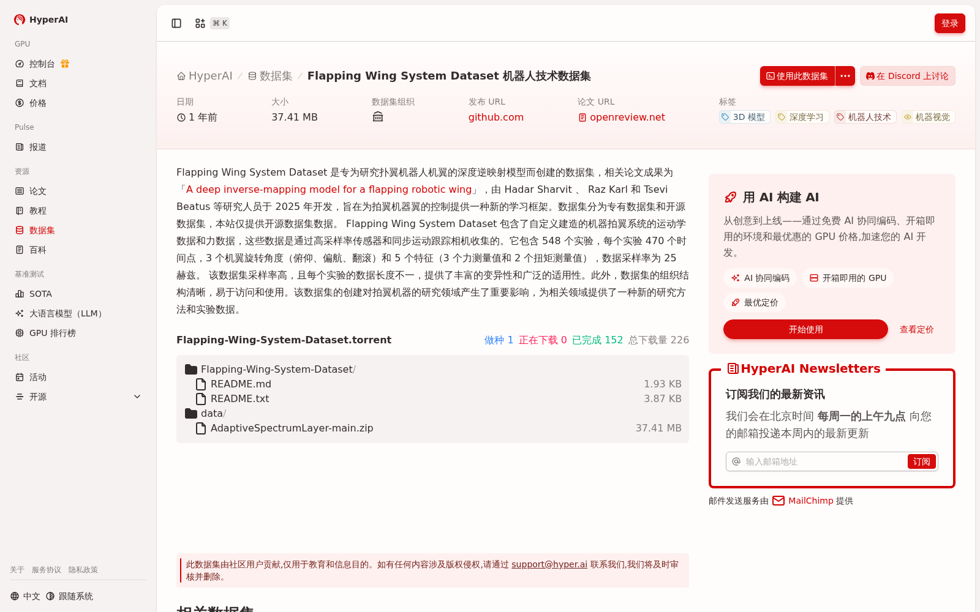Click the 1 年前 date value
The width and height of the screenshot is (980, 612).
coord(197,117)
